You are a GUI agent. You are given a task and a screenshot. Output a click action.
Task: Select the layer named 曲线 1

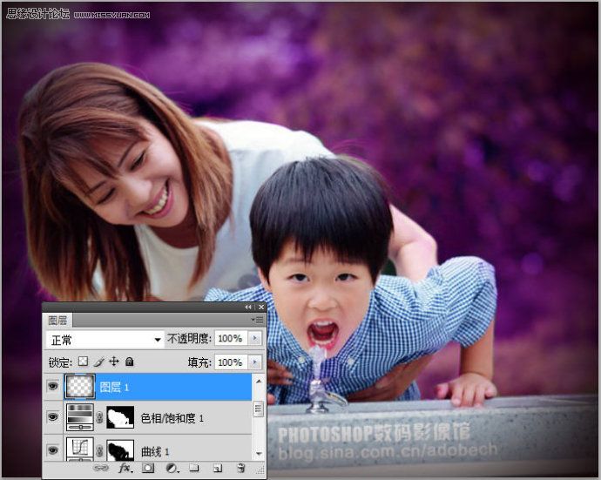pyautogui.click(x=155, y=451)
